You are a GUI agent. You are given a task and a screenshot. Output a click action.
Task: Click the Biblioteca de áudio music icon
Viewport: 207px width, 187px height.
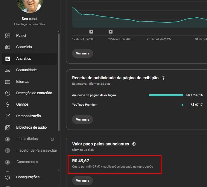pos(7,127)
